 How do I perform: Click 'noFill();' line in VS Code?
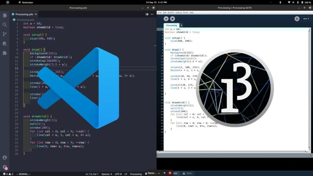(x=37, y=124)
